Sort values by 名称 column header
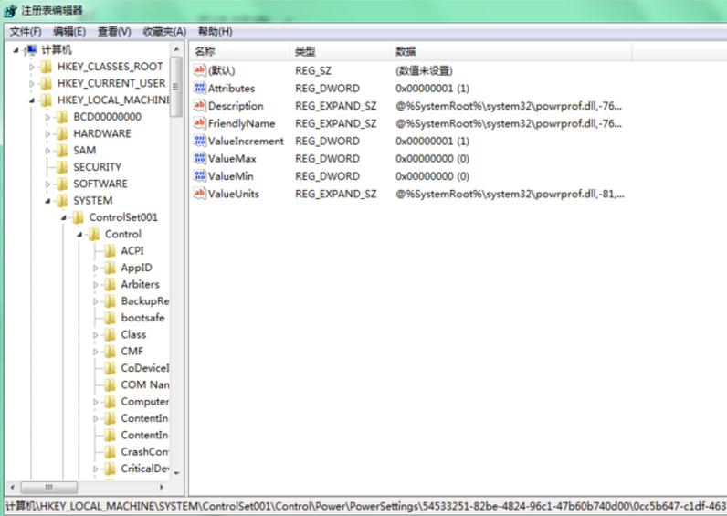Screen dimensions: 727x516 click(x=240, y=51)
